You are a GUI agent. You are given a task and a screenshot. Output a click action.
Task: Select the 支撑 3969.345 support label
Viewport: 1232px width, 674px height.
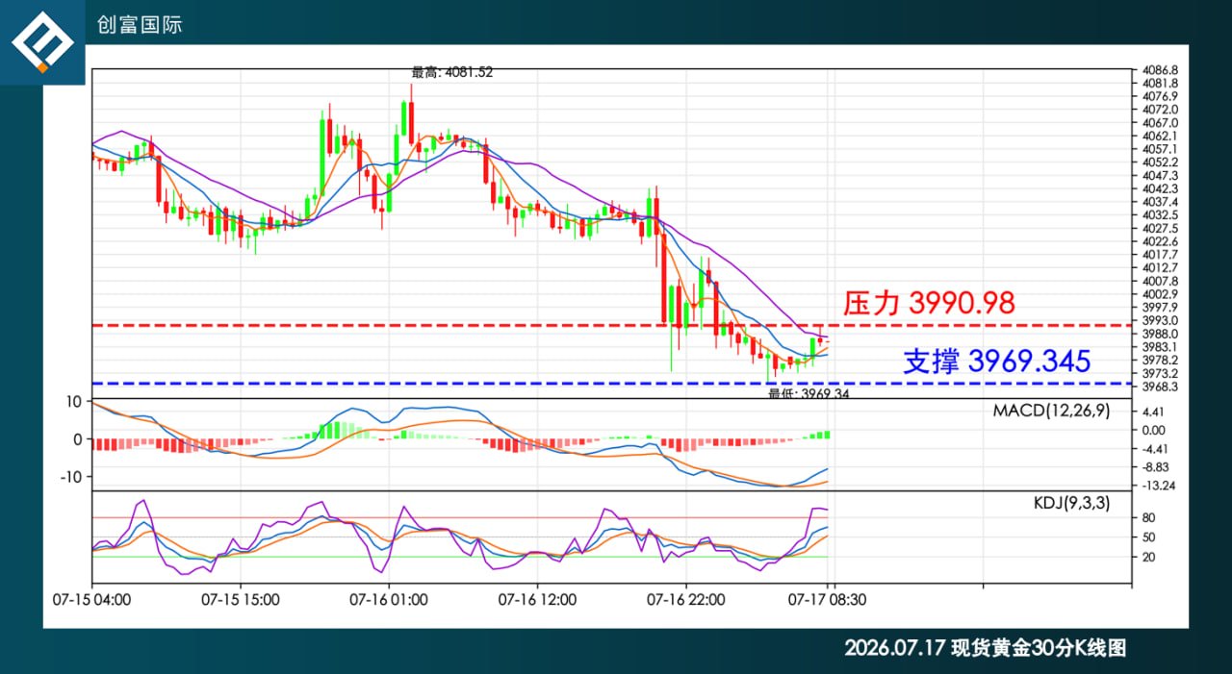(x=996, y=362)
